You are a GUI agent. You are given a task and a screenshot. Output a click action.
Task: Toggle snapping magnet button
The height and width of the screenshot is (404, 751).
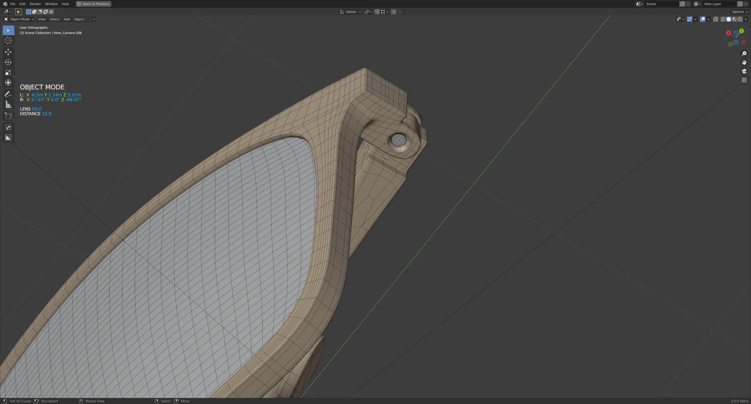coord(377,12)
